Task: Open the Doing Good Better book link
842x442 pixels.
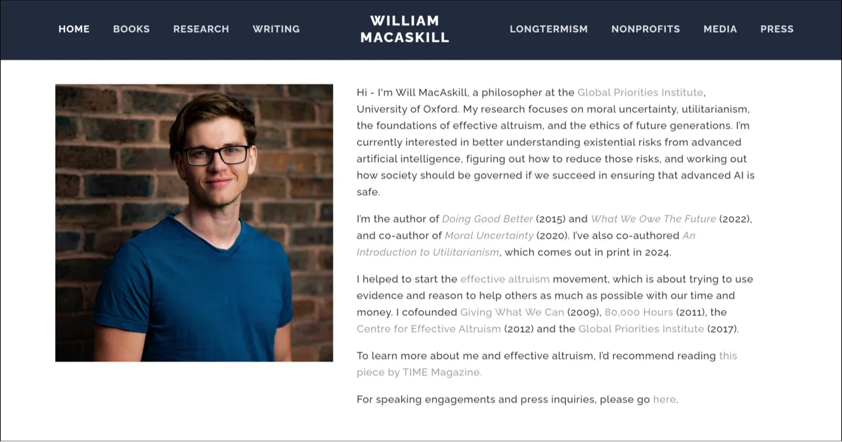Action: click(x=487, y=219)
